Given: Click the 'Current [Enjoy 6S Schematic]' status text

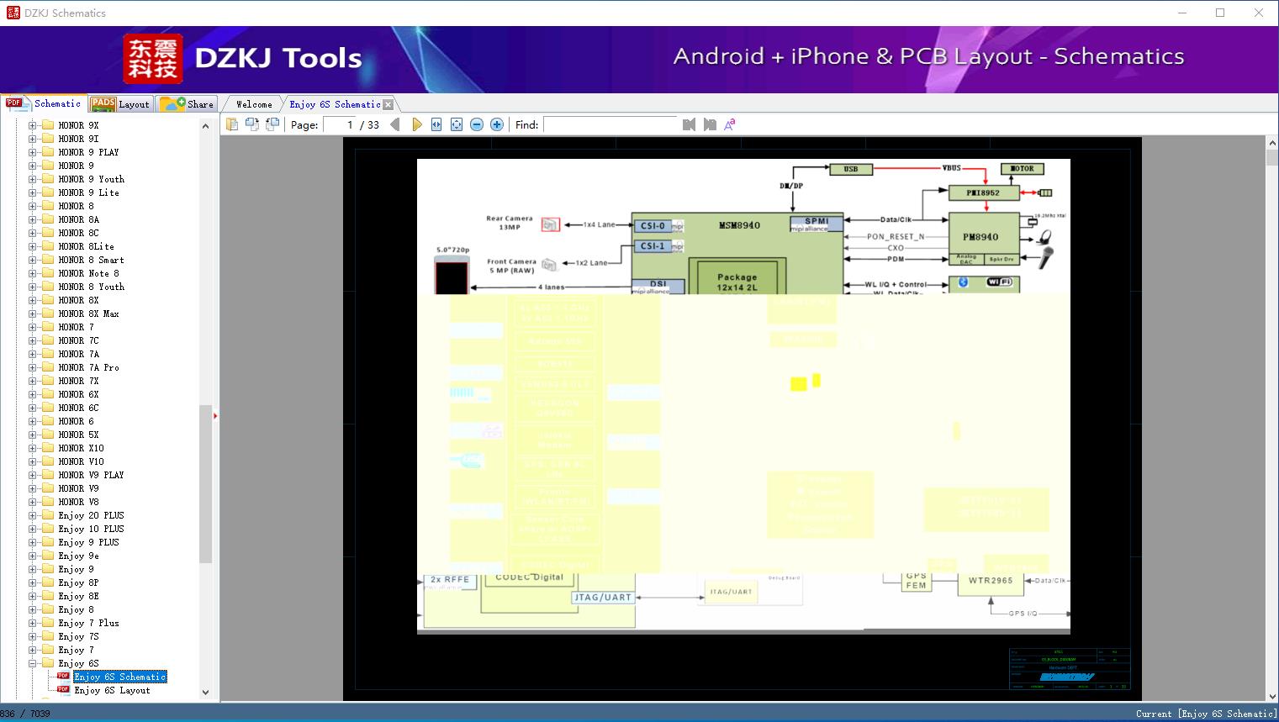Looking at the screenshot, I should 1206,714.
